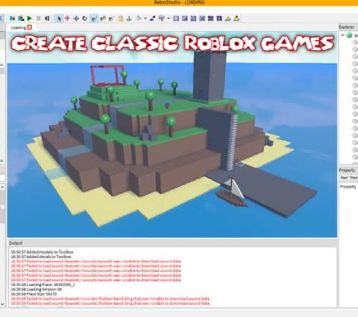Toggle the Anchor tool

[129, 19]
